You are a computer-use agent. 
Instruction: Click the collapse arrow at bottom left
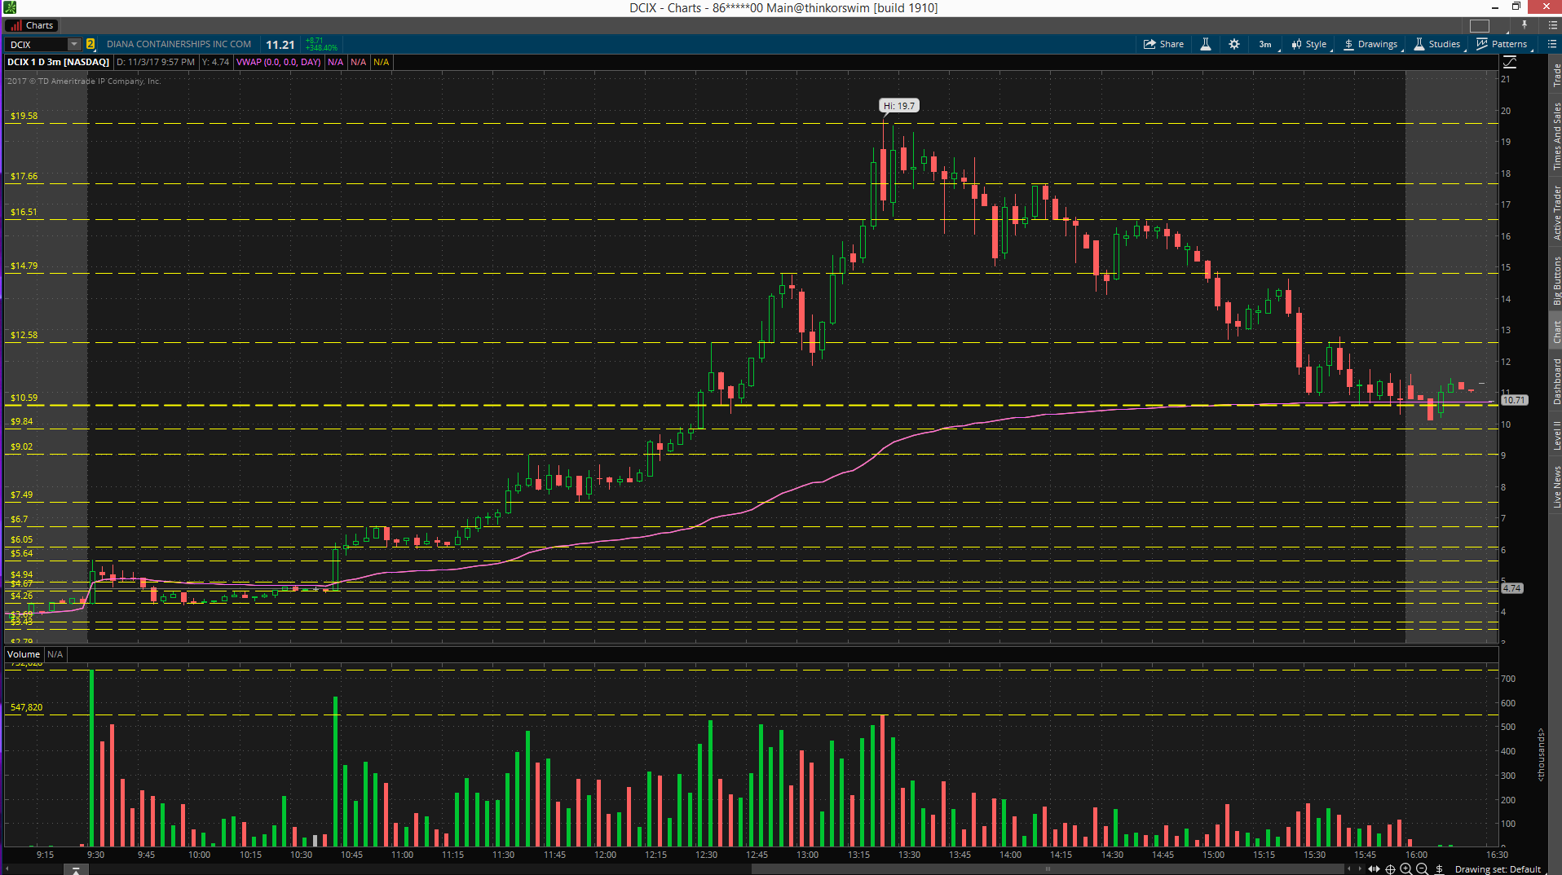pyautogui.click(x=75, y=870)
